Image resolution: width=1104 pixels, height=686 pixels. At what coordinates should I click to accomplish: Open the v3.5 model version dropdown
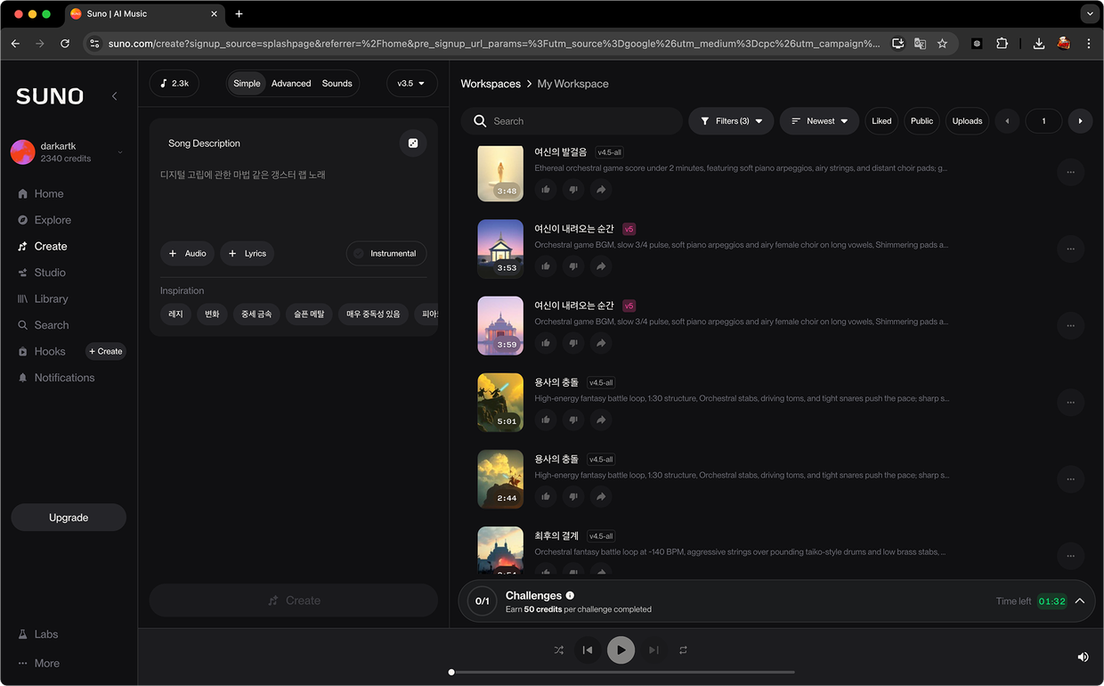point(411,84)
